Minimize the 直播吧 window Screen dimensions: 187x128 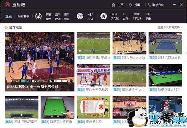[174, 5]
